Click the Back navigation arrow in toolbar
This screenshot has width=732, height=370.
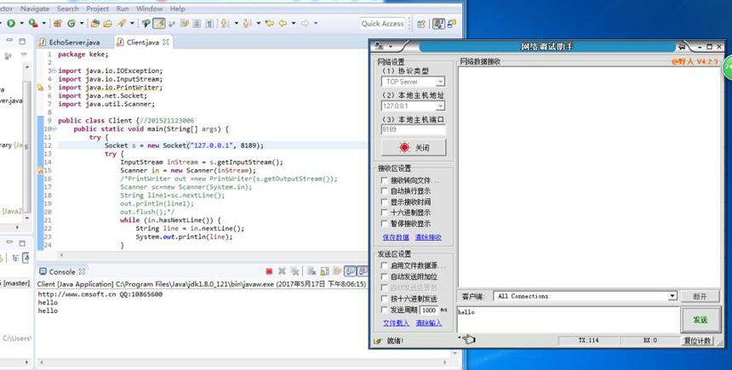pyautogui.click(x=283, y=23)
